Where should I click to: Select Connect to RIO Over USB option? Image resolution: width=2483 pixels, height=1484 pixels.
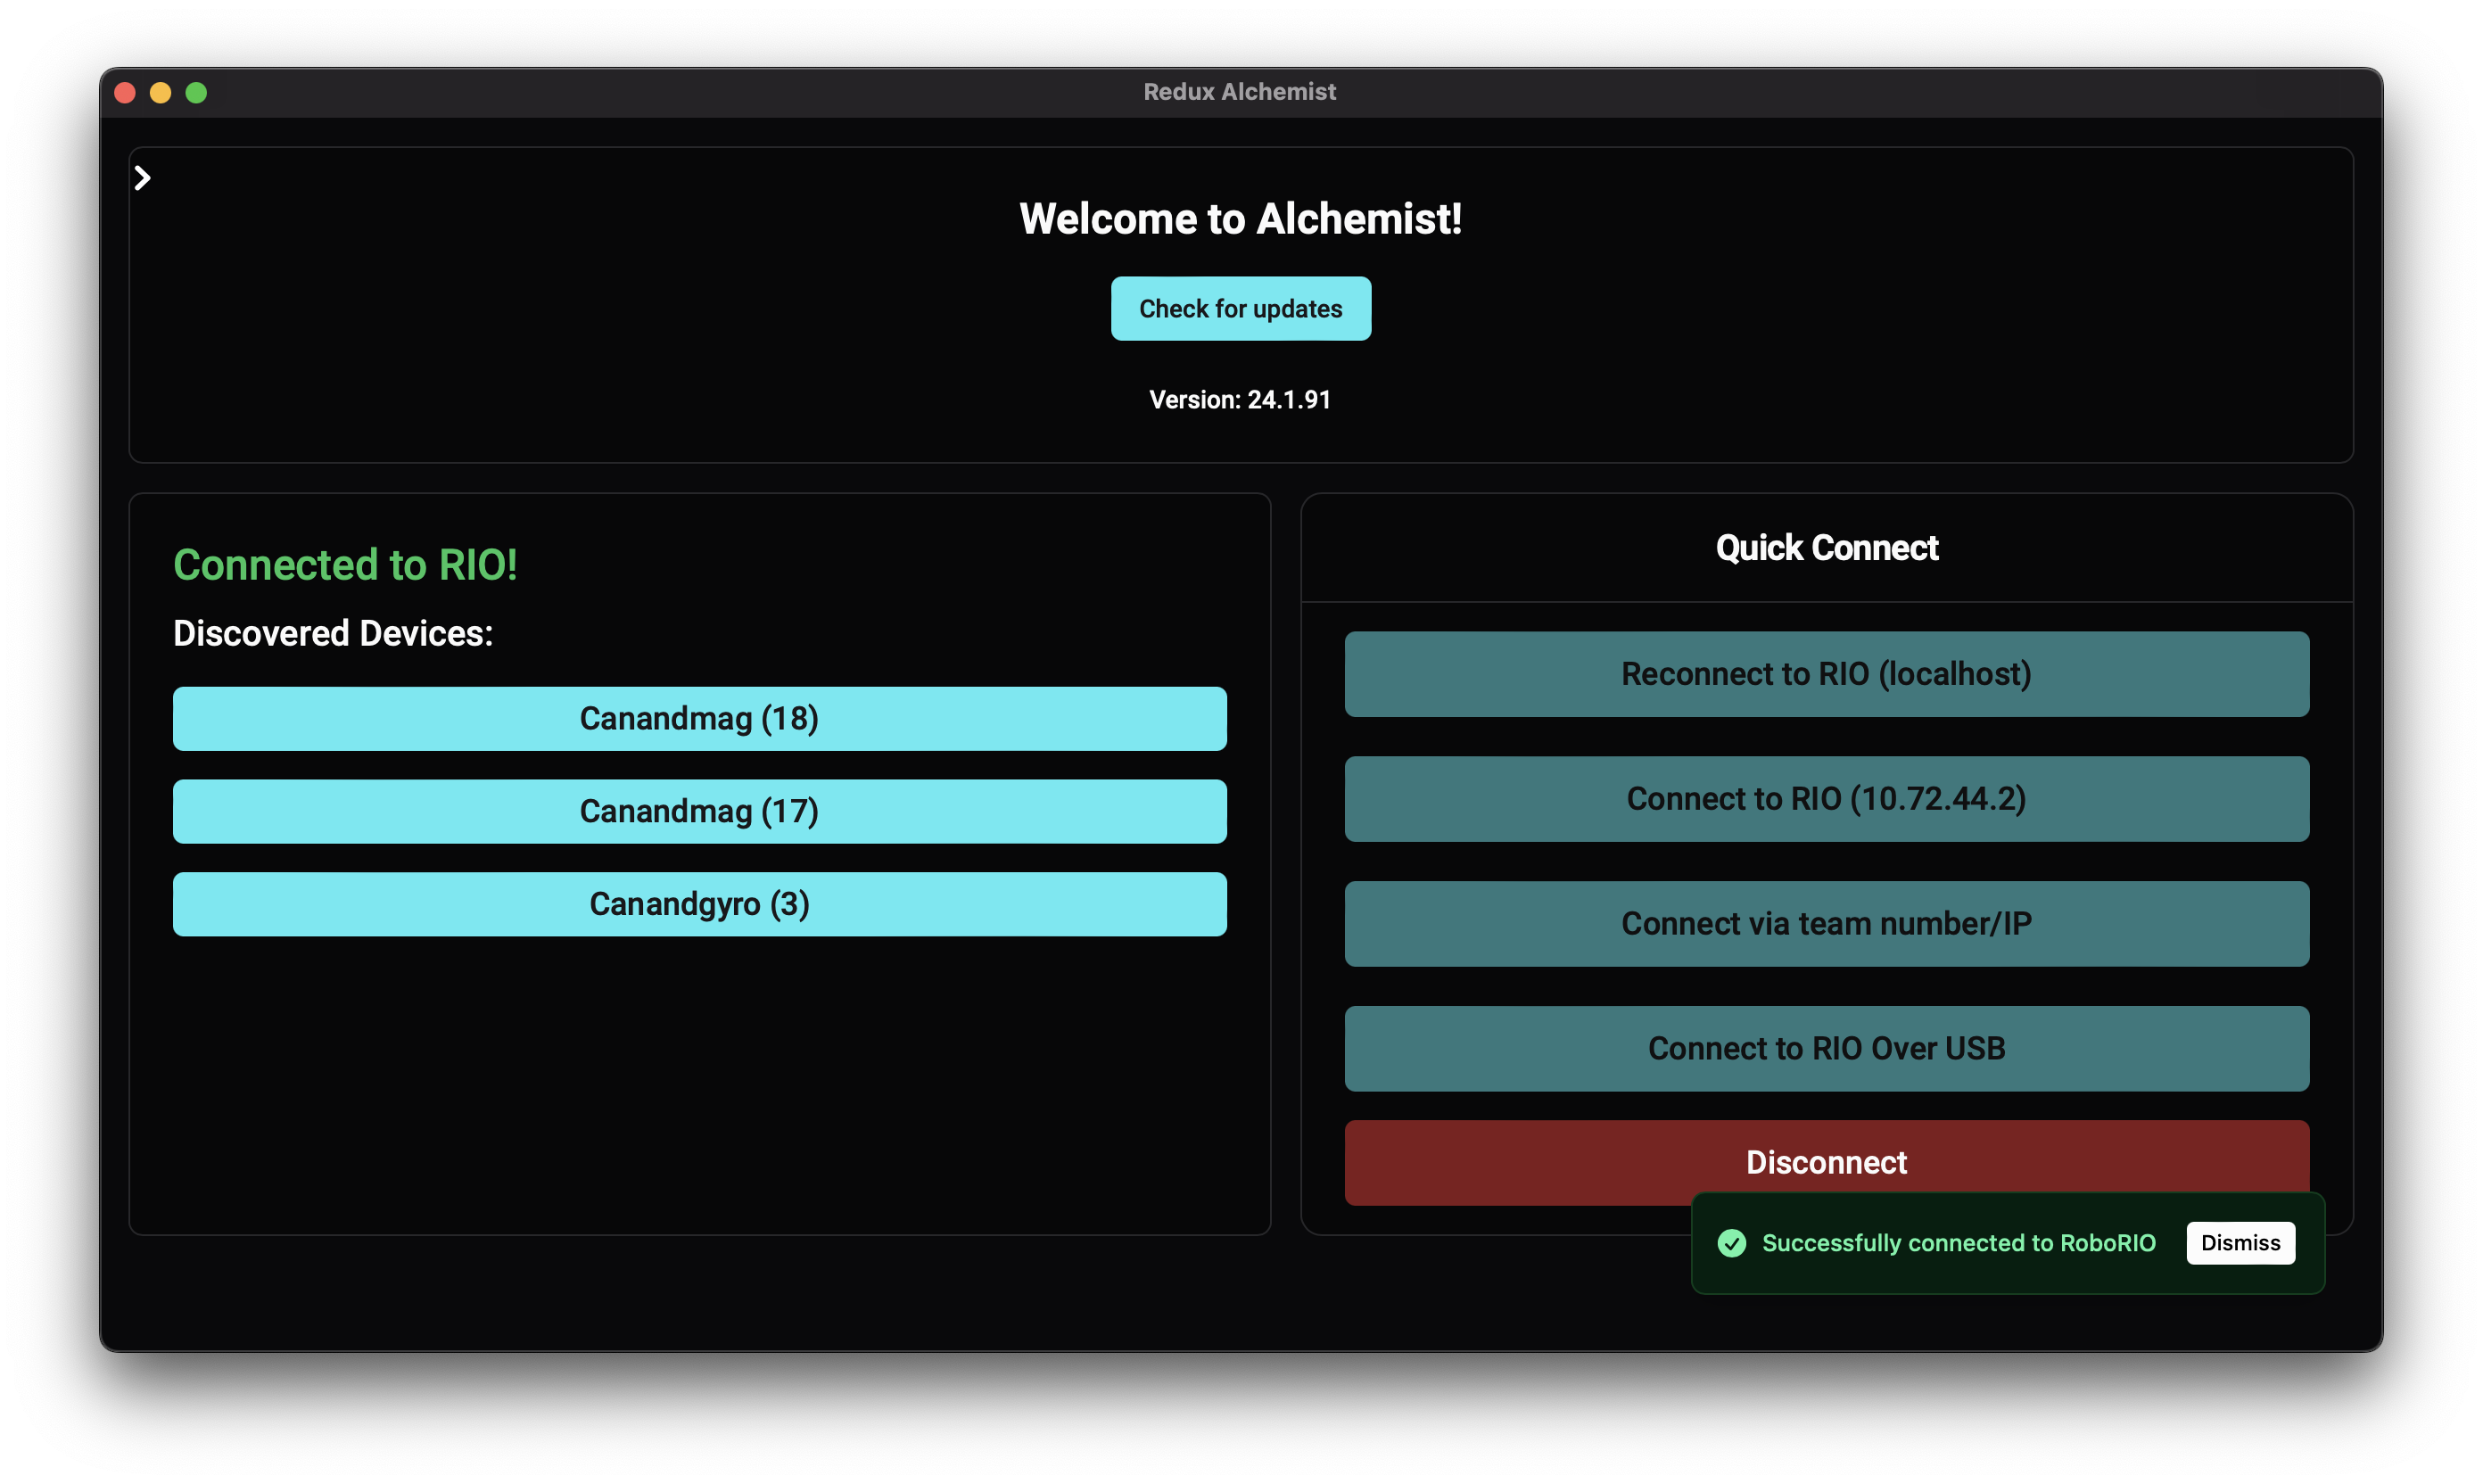(x=1826, y=1048)
